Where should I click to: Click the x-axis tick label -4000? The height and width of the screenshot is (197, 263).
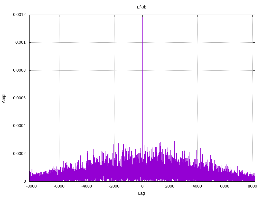pos(87,186)
